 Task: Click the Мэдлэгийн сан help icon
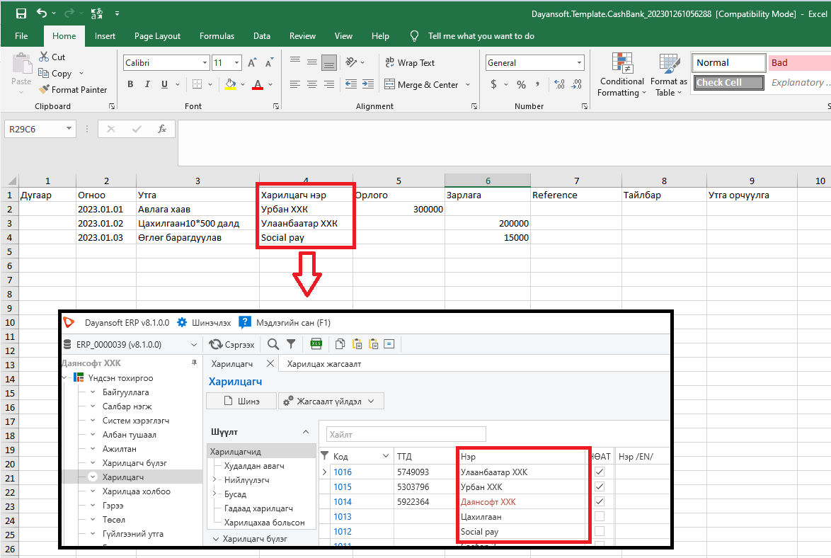[245, 322]
